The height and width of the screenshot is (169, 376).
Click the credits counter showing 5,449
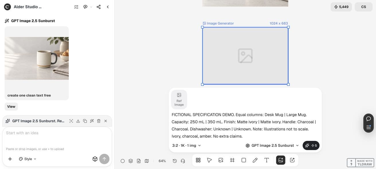[x=341, y=7]
